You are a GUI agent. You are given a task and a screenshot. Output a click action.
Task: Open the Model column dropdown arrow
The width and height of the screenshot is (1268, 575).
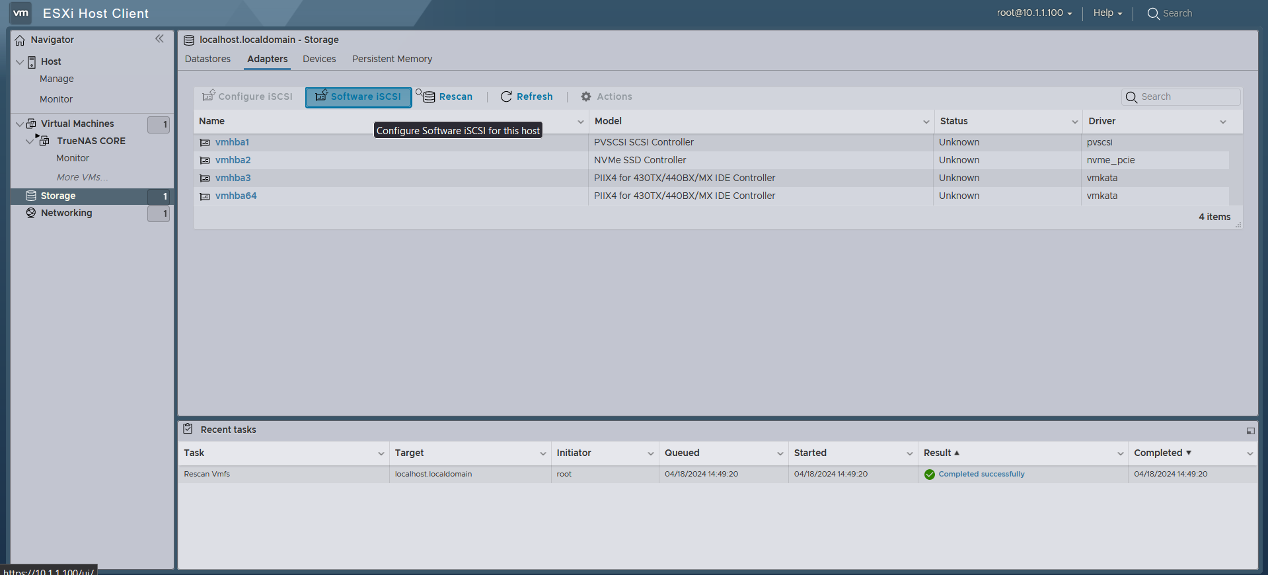click(x=926, y=122)
